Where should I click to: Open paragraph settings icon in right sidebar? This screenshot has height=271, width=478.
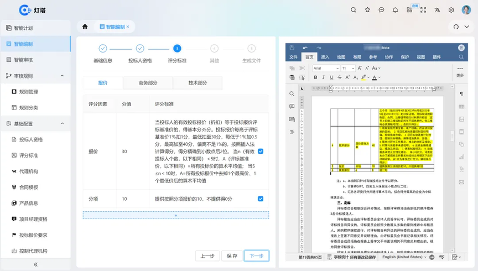pyautogui.click(x=461, y=93)
